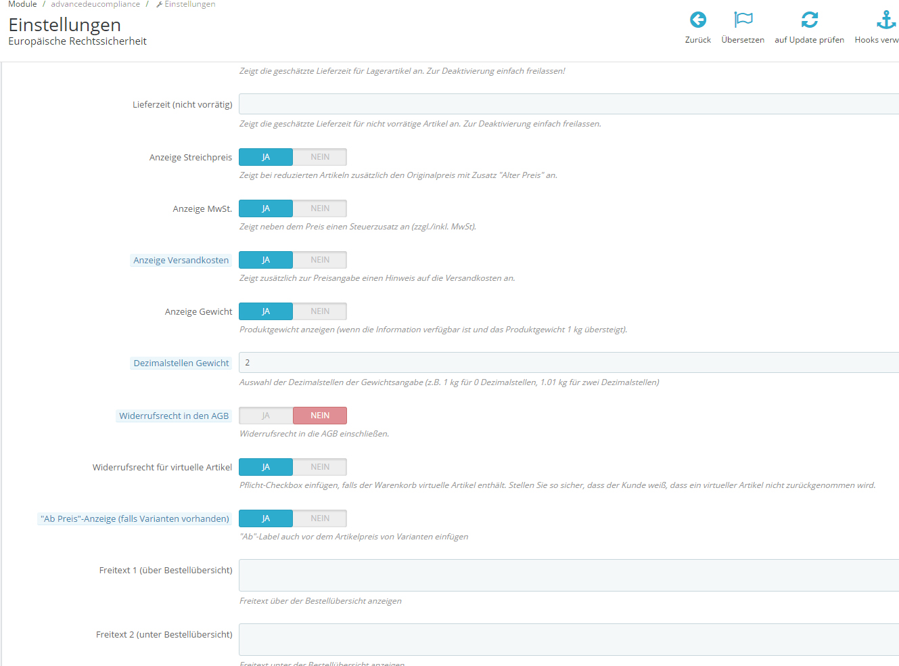Viewport: 899px width, 666px height.
Task: Open Übersetzen via the flag icon
Action: (x=743, y=20)
